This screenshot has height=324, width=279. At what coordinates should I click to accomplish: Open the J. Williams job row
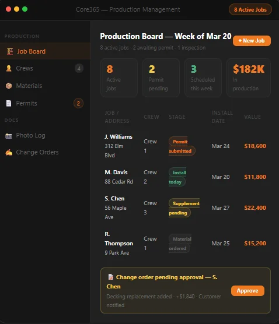(x=186, y=146)
